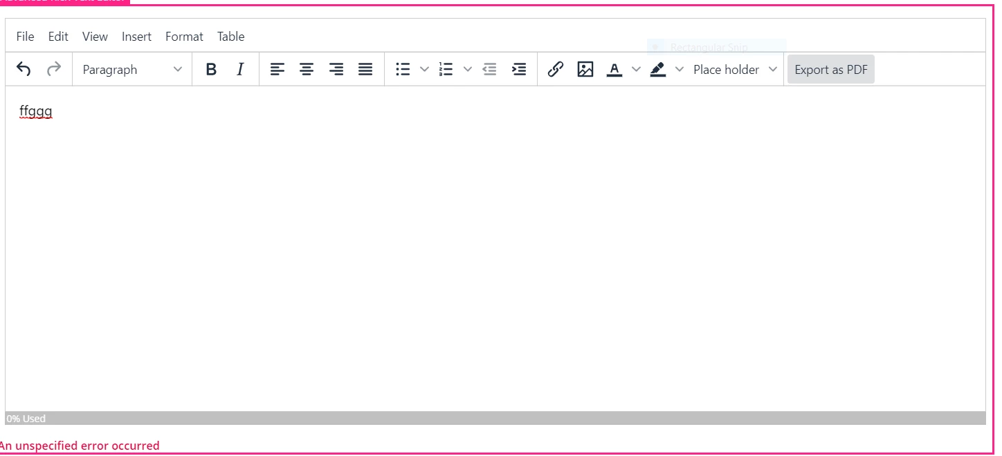Open the File menu
1002x456 pixels.
point(25,37)
